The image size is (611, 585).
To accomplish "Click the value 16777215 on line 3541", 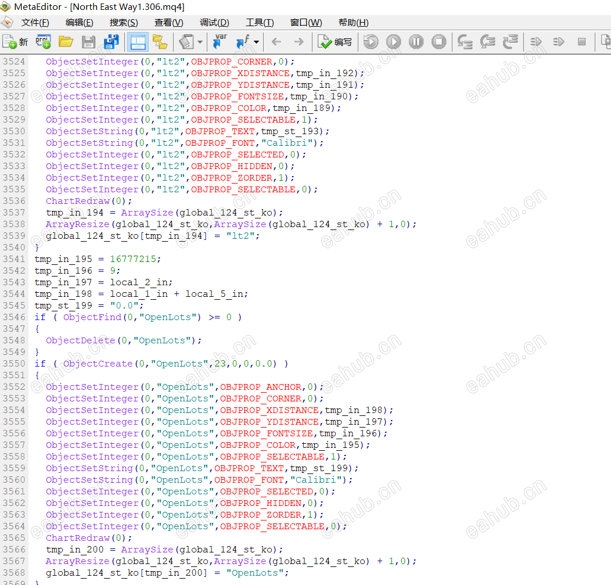I will click(x=133, y=259).
